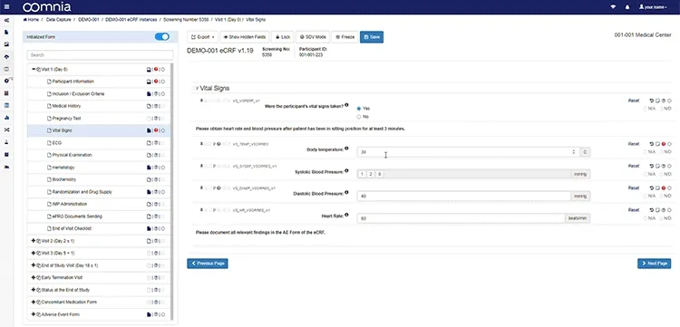Open Pregnancy Test form

pos(66,119)
